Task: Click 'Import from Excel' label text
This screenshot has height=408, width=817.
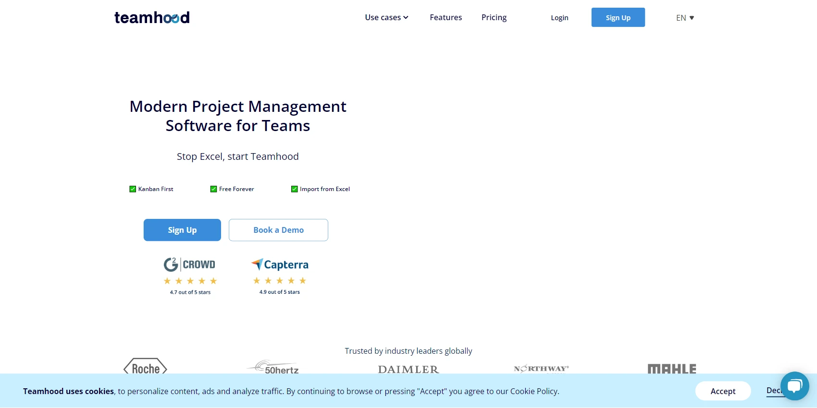Action: point(325,189)
